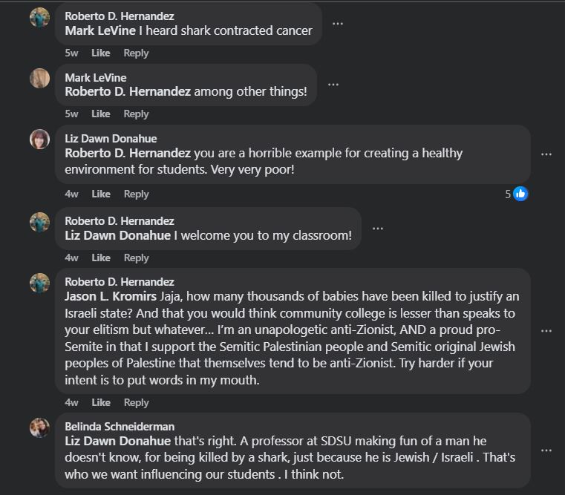Image resolution: width=565 pixels, height=495 pixels.
Task: Click the Jason L. Kromirs mention
Action: coord(111,296)
